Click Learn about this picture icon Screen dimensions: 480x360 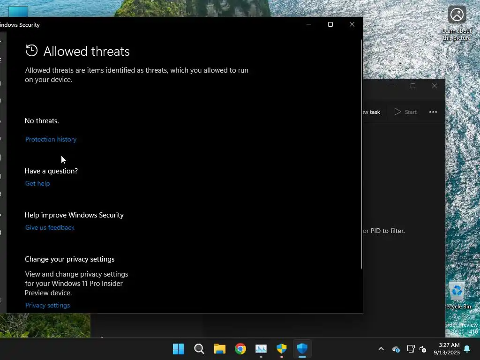457,23
